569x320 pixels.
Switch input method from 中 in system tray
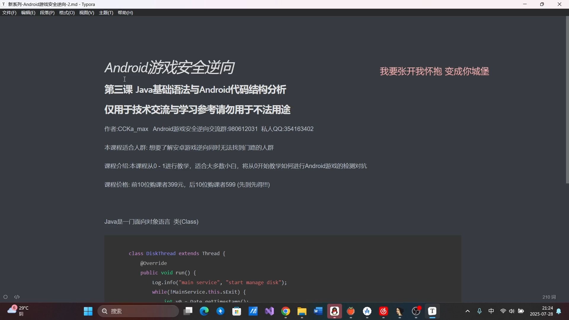(491, 311)
